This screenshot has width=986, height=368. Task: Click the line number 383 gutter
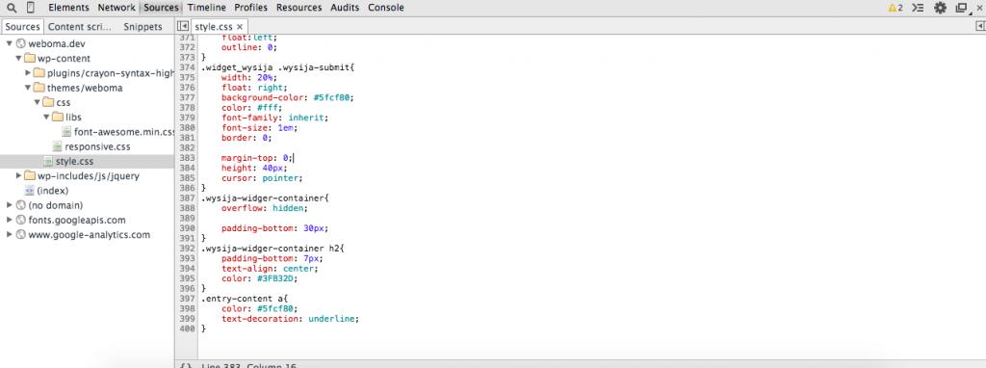(187, 158)
